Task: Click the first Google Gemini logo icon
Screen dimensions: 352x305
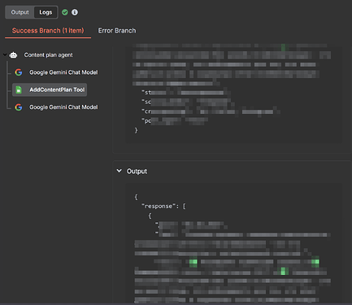Action: [19, 72]
